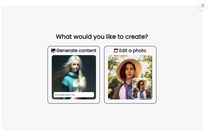Select the Generate content title text

76,51
